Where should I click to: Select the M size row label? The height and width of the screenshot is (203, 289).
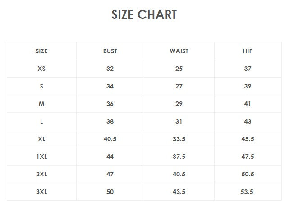tap(41, 104)
